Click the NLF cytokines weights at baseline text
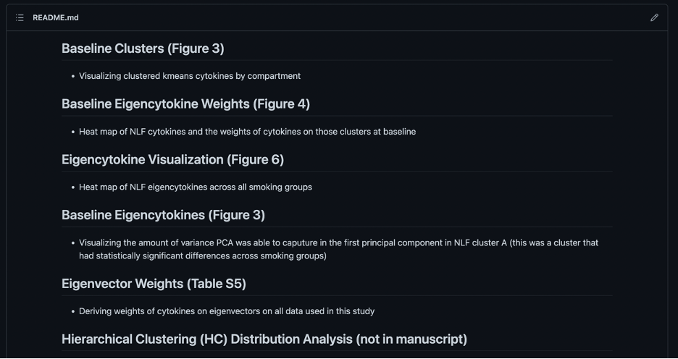This screenshot has height=359, width=678. pos(247,132)
